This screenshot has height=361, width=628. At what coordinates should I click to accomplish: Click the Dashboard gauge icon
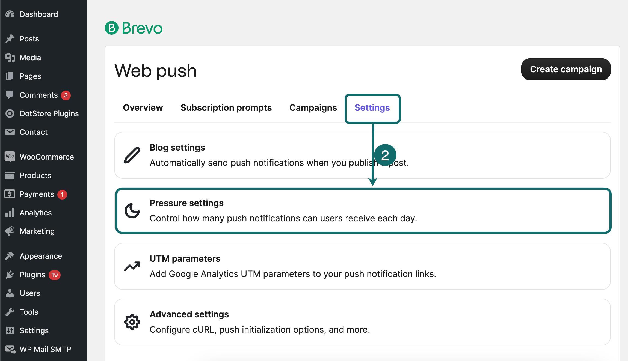pos(10,14)
